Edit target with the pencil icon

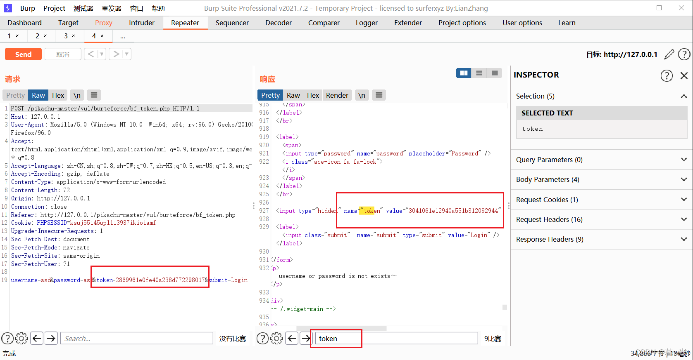pyautogui.click(x=669, y=54)
